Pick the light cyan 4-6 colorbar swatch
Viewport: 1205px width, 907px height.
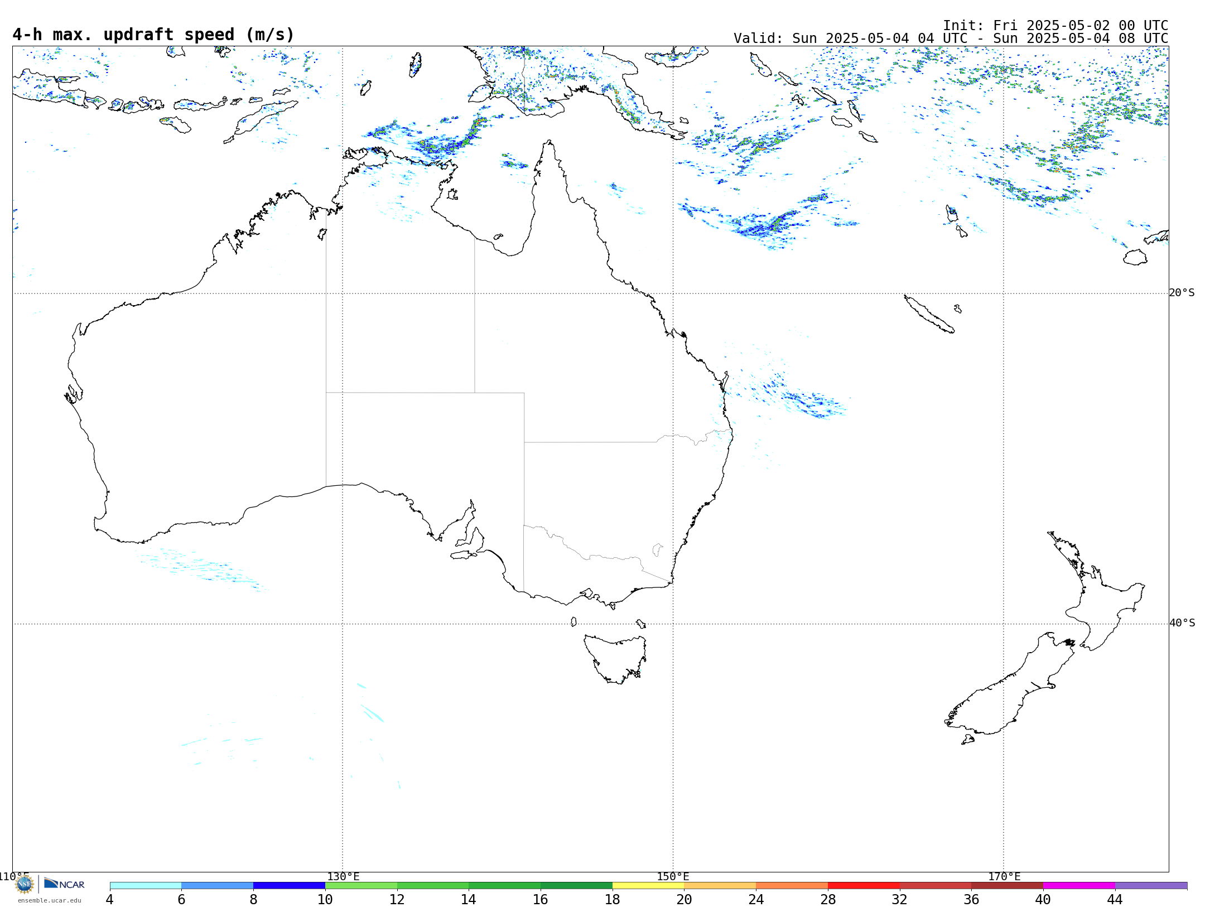click(x=146, y=886)
